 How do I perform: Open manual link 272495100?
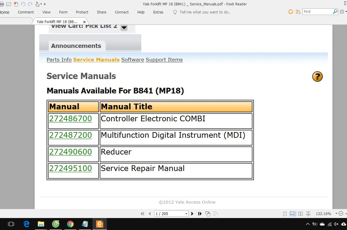70,168
